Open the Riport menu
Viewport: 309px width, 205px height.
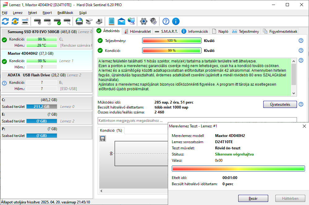coord(47,13)
